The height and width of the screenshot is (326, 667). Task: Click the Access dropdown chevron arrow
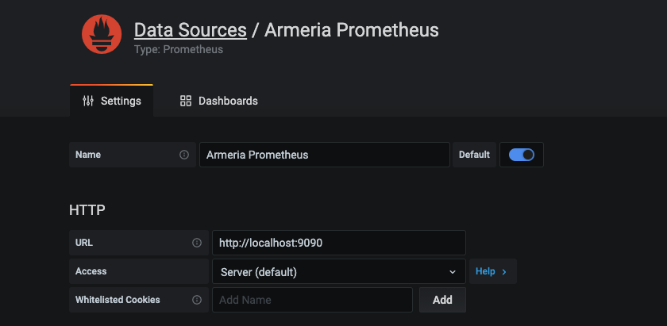tap(453, 271)
